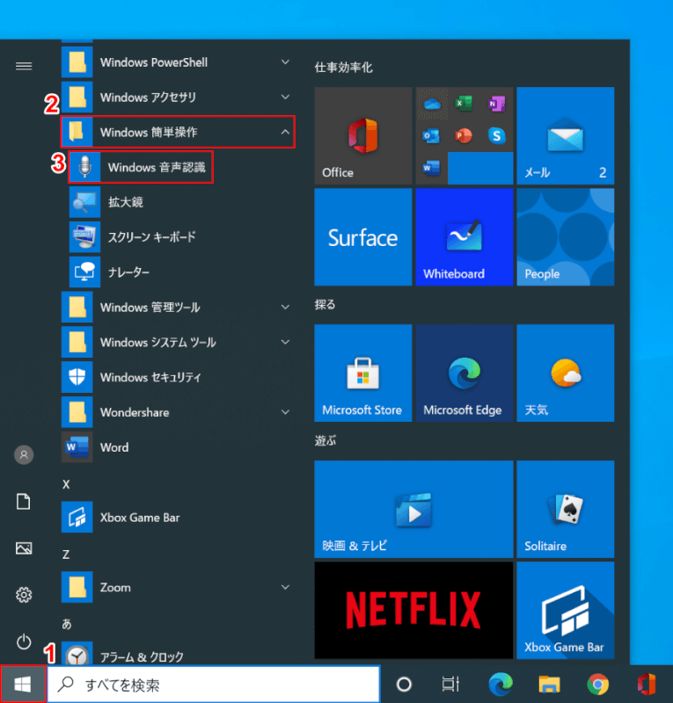Click the あ group header

[x=67, y=624]
